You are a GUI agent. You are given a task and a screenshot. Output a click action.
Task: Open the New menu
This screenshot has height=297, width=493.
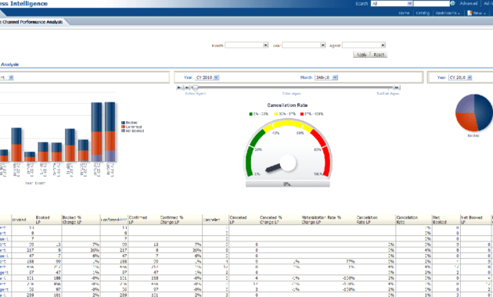[479, 13]
